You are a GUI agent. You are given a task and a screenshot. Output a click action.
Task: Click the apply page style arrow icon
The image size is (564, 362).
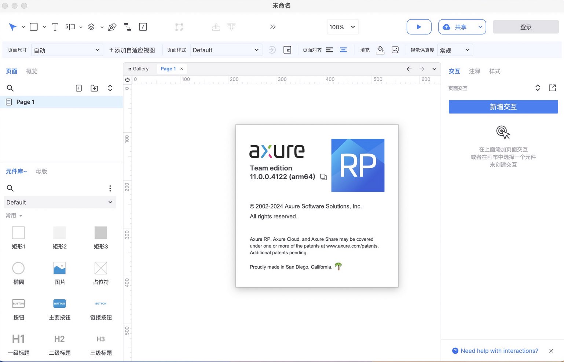click(272, 50)
